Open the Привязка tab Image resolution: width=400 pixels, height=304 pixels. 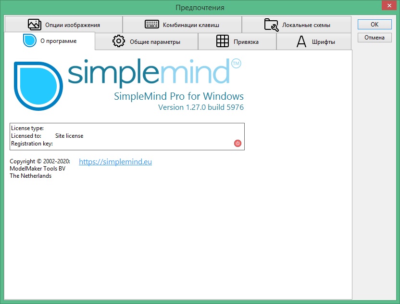click(x=237, y=41)
